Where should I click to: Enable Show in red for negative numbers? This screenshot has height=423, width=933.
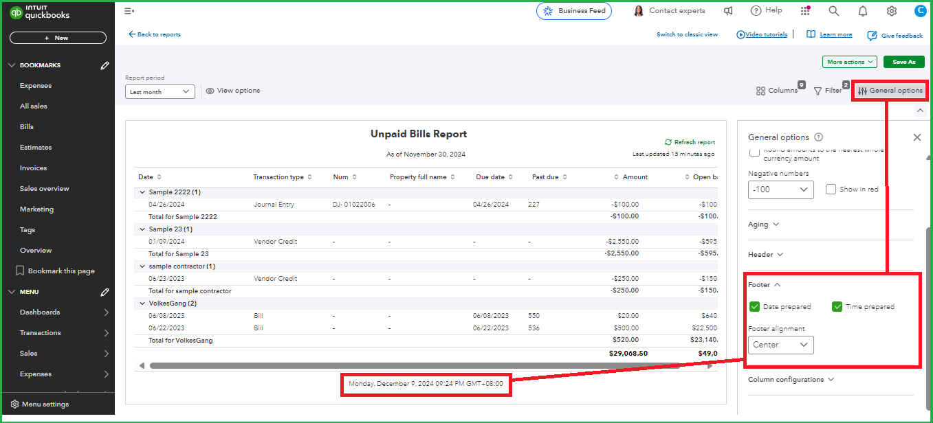pos(831,190)
